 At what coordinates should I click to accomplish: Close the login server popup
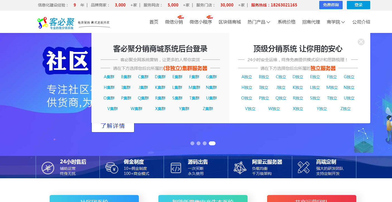coord(361,42)
